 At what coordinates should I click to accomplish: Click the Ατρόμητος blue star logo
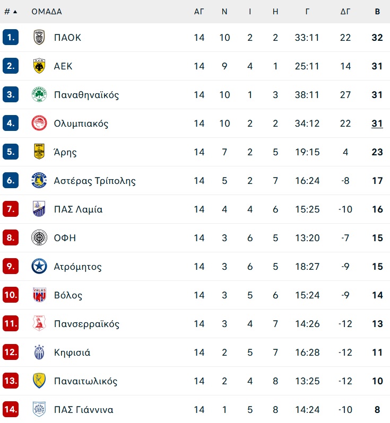point(39,266)
